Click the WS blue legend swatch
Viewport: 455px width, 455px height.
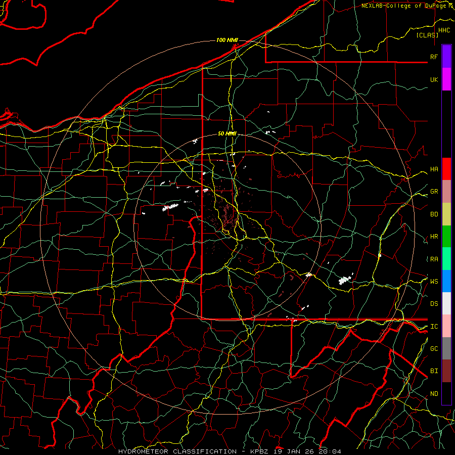[x=446, y=281]
